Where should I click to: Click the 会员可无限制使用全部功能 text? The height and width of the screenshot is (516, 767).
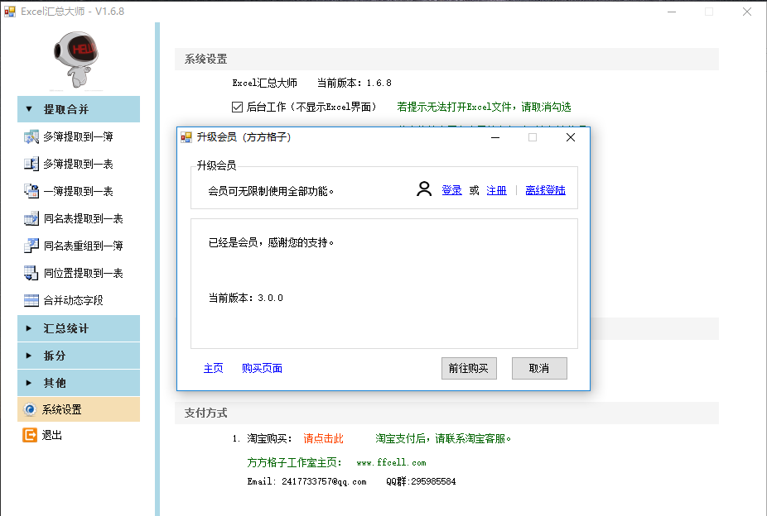[x=271, y=191]
